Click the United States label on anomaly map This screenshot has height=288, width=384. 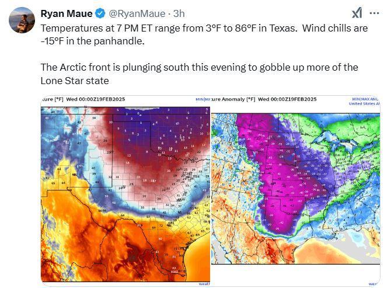click(362, 103)
